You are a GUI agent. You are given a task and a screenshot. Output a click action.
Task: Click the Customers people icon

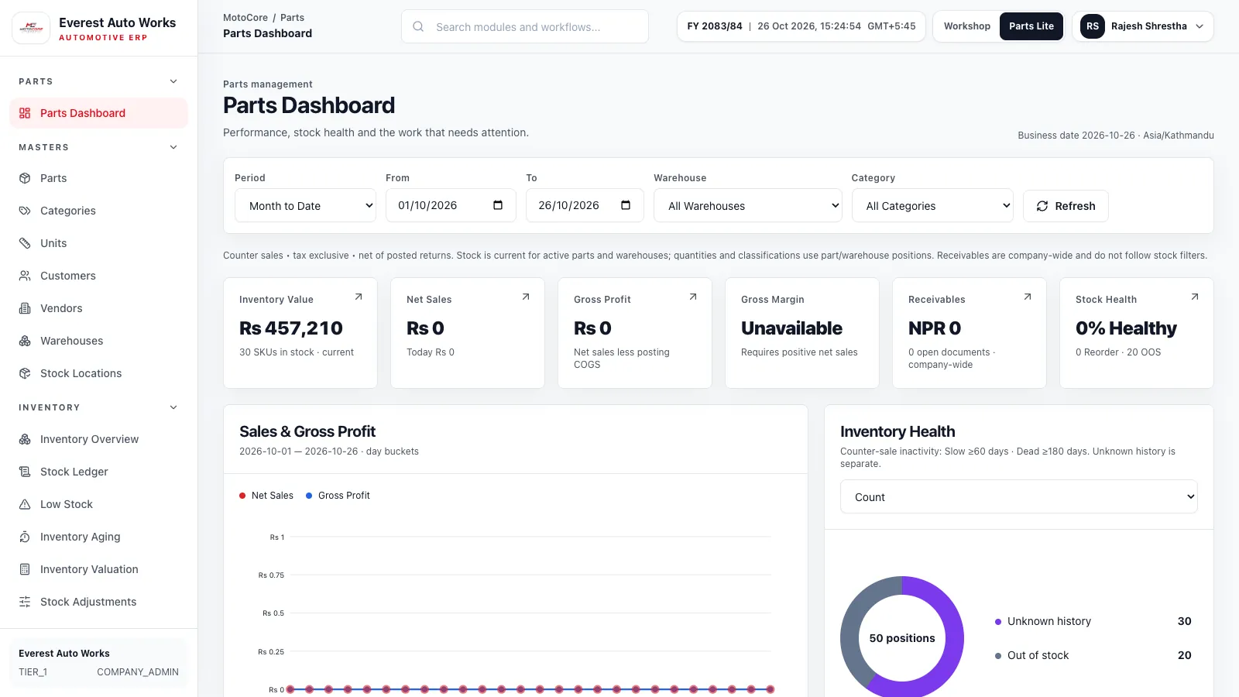25,276
